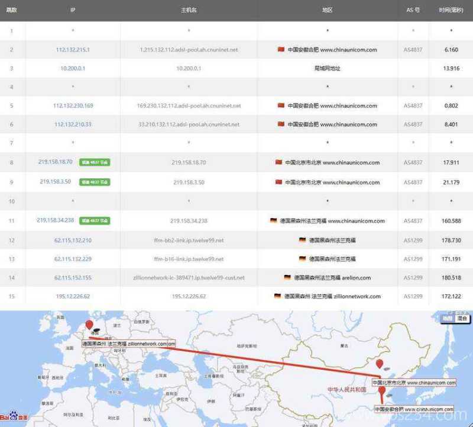Click the Germany flag in hop 12 row
The image size is (473, 427).
click(303, 240)
